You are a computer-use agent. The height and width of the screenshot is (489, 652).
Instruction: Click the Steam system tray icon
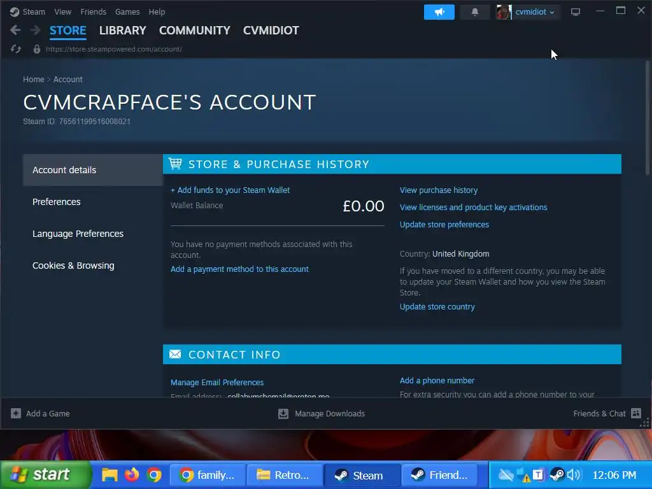(x=556, y=475)
